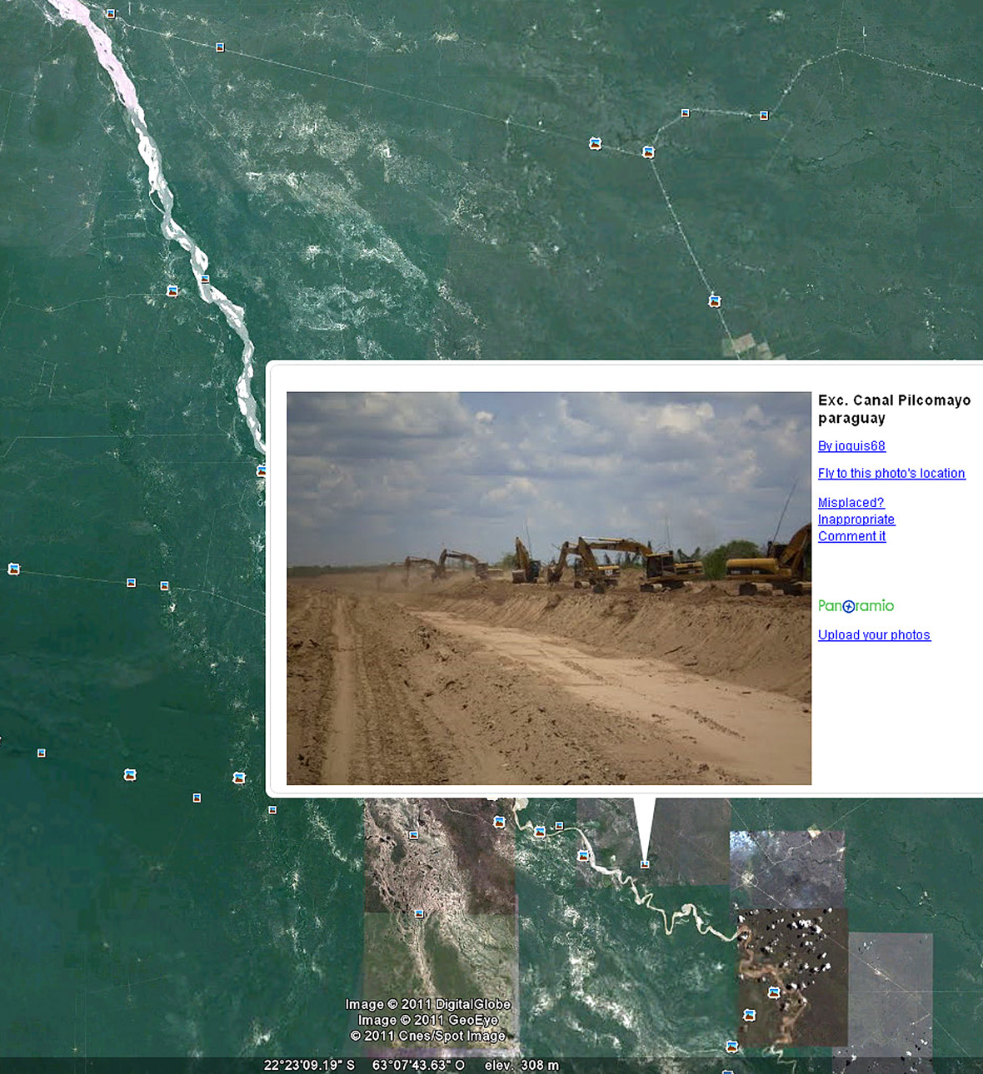Click photo icon touching the balloon's left border
This screenshot has height=1074, width=983.
coord(262,470)
